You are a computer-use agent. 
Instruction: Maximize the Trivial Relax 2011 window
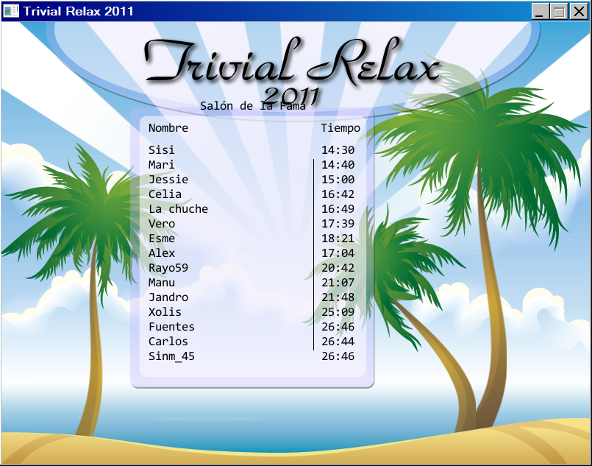[559, 12]
